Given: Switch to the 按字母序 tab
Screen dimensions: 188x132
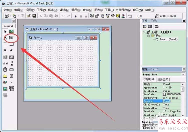Looking at the screenshot, I should pos(149,79).
